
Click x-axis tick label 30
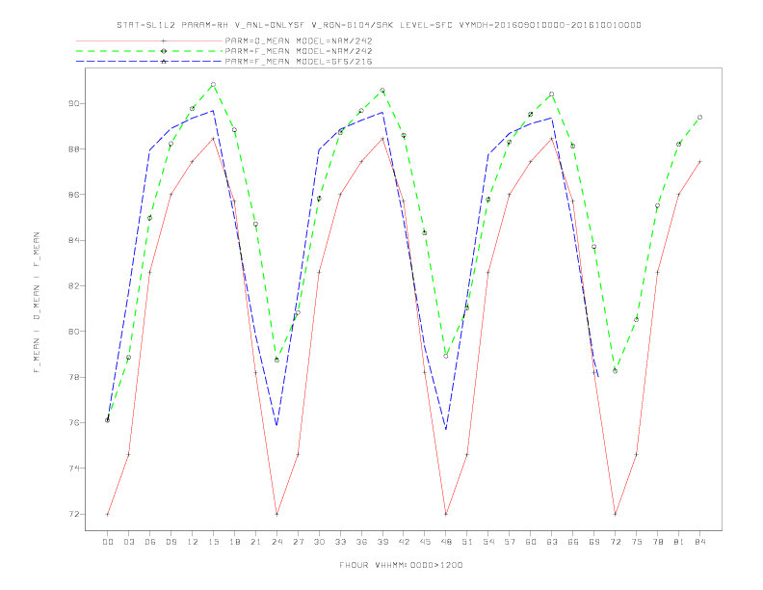pos(319,542)
